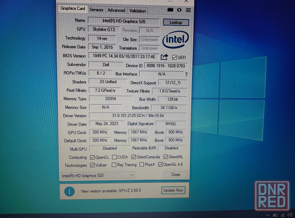Click the Bus Width value 128 bit
Viewport: 295px width, 218px height.
(173, 99)
